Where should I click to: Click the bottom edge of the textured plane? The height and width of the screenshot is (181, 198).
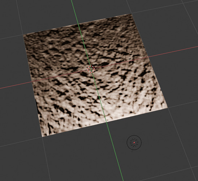(105, 122)
